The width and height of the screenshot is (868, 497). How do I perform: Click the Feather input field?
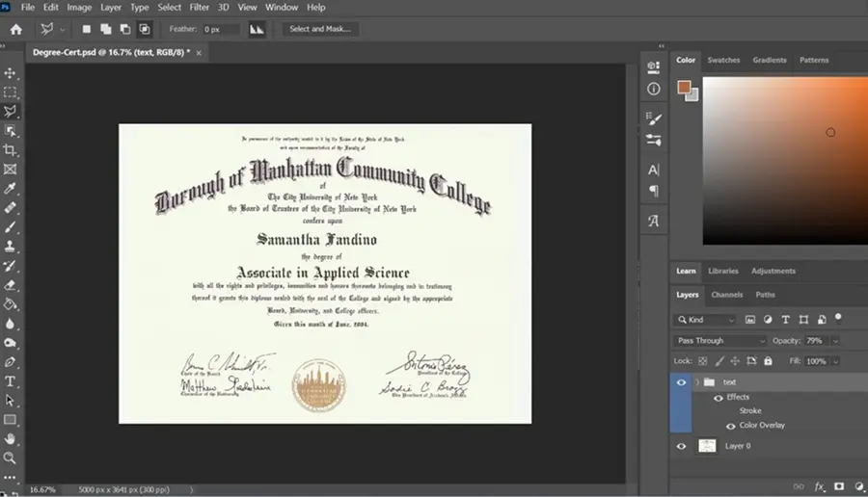click(x=220, y=29)
